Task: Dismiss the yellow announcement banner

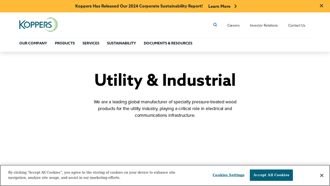Action: click(321, 6)
